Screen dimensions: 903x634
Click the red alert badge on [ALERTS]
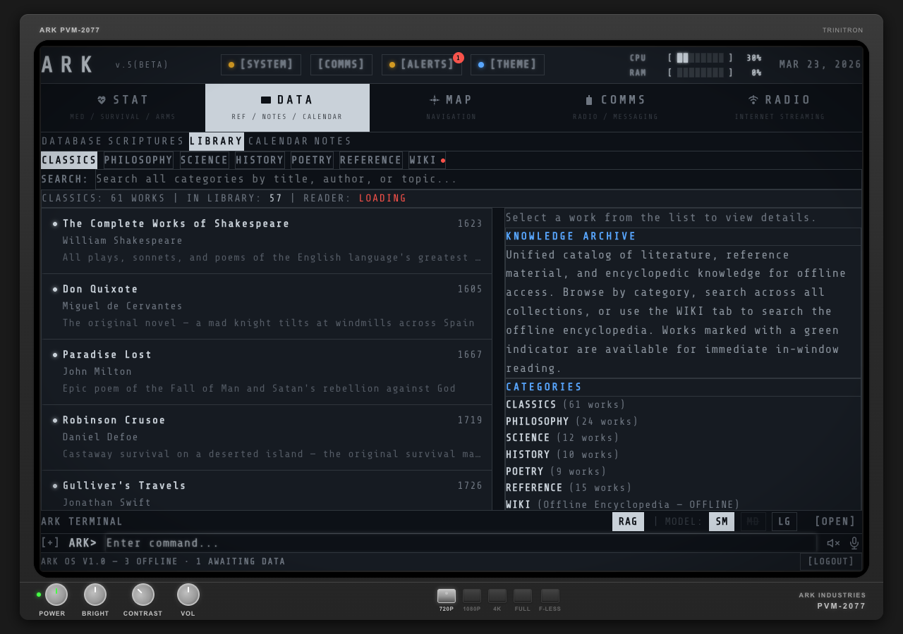point(459,58)
